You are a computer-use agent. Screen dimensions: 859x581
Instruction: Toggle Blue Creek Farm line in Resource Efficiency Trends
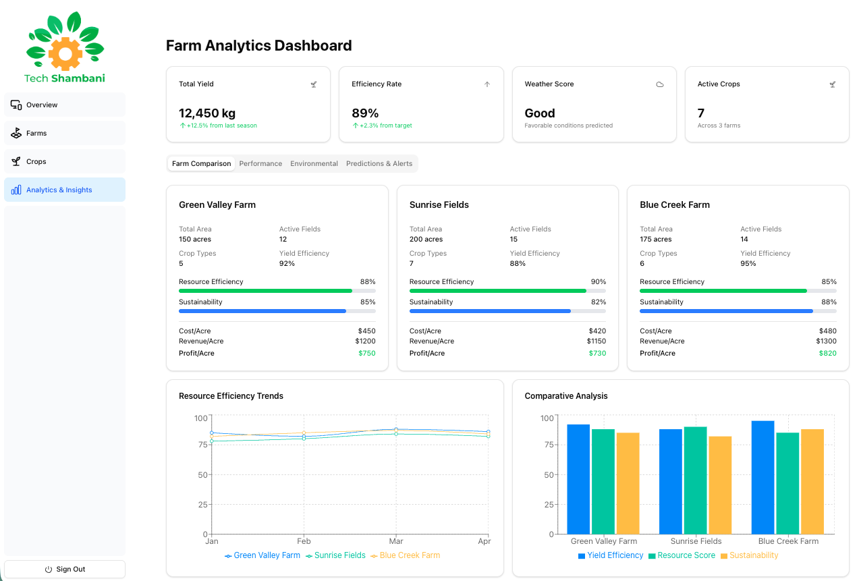tap(407, 555)
